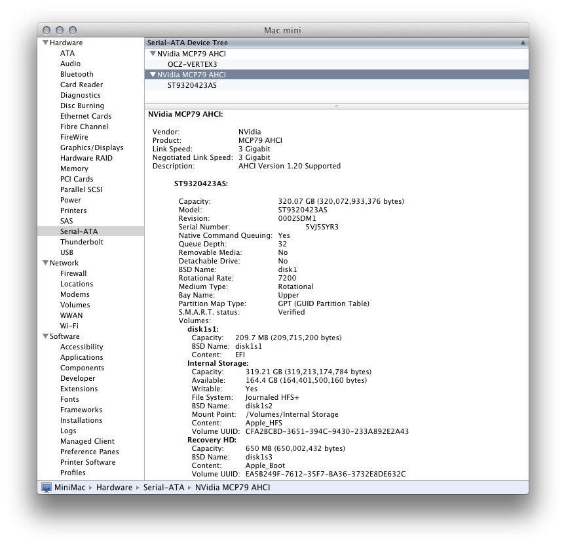Select Printer Software item
Image resolution: width=566 pixels, height=546 pixels.
coord(88,462)
